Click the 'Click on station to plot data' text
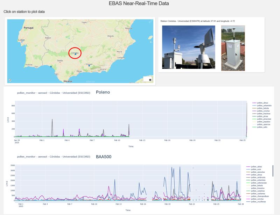280x215 pixels. [24, 12]
